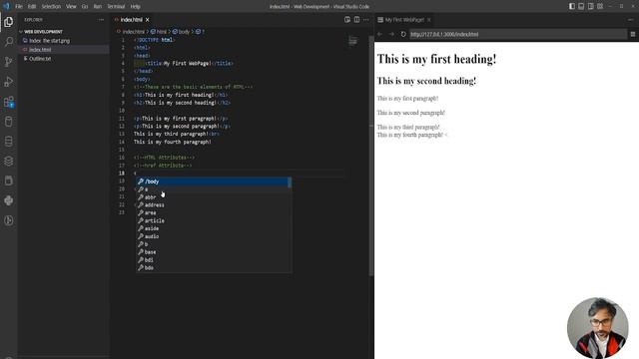The image size is (639, 359).
Task: Open the View menu
Action: tap(71, 7)
